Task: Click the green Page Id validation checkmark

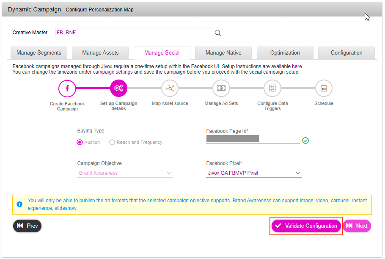Action: click(305, 141)
